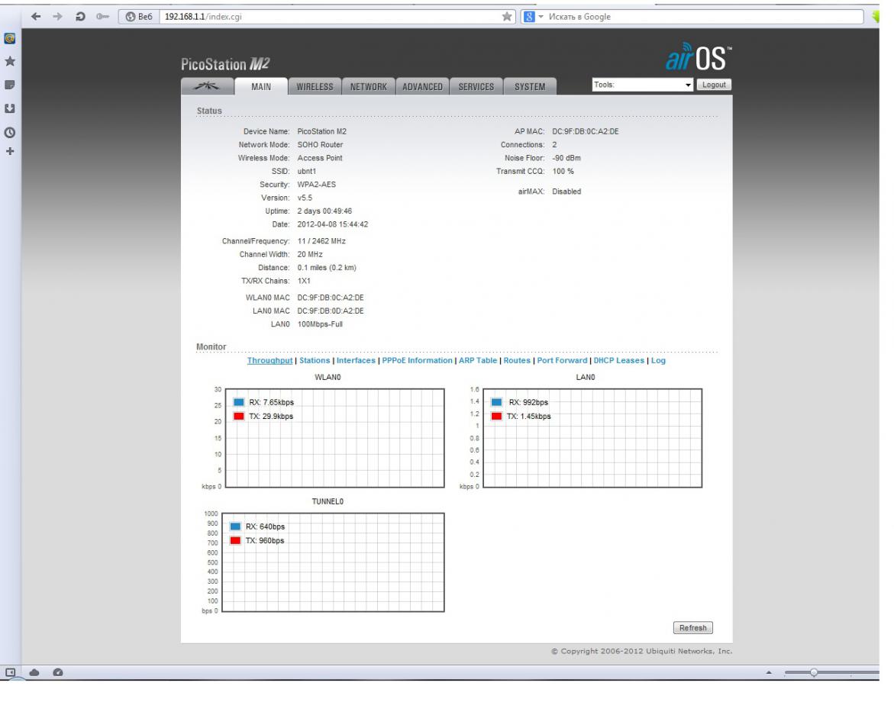Switch to the NETWORK tab
Viewport: 894px width, 715px height.
pos(368,86)
